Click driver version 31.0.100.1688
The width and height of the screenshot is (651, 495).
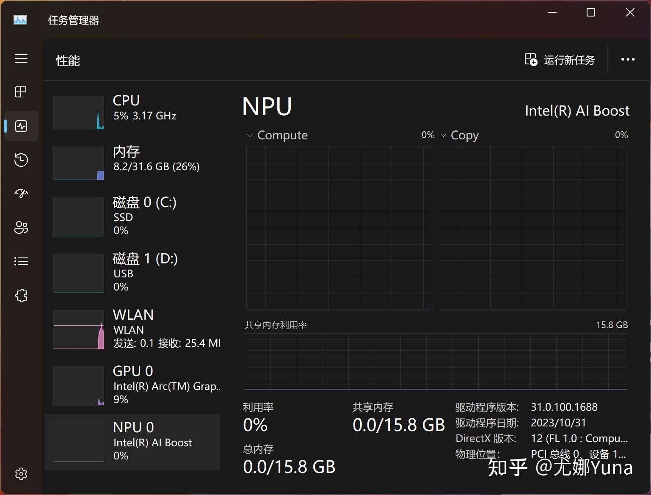click(564, 407)
